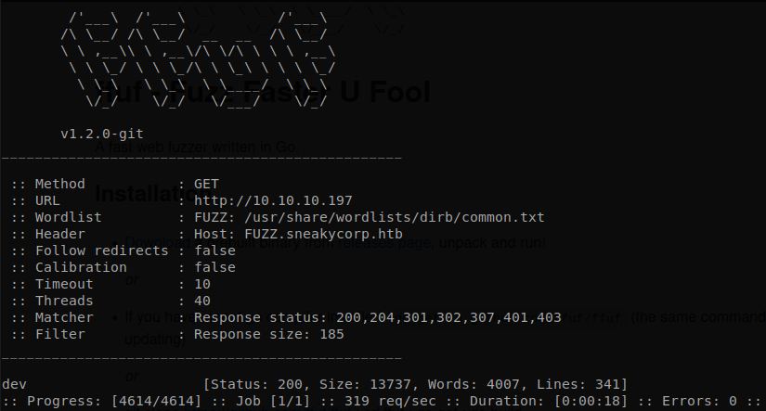Click the Calibration false value
This screenshot has height=411, width=766.
click(x=215, y=267)
